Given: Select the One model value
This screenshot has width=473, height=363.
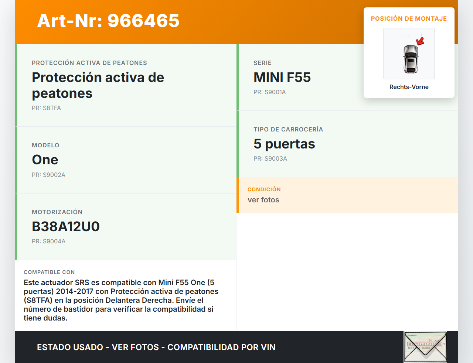Looking at the screenshot, I should click(45, 160).
